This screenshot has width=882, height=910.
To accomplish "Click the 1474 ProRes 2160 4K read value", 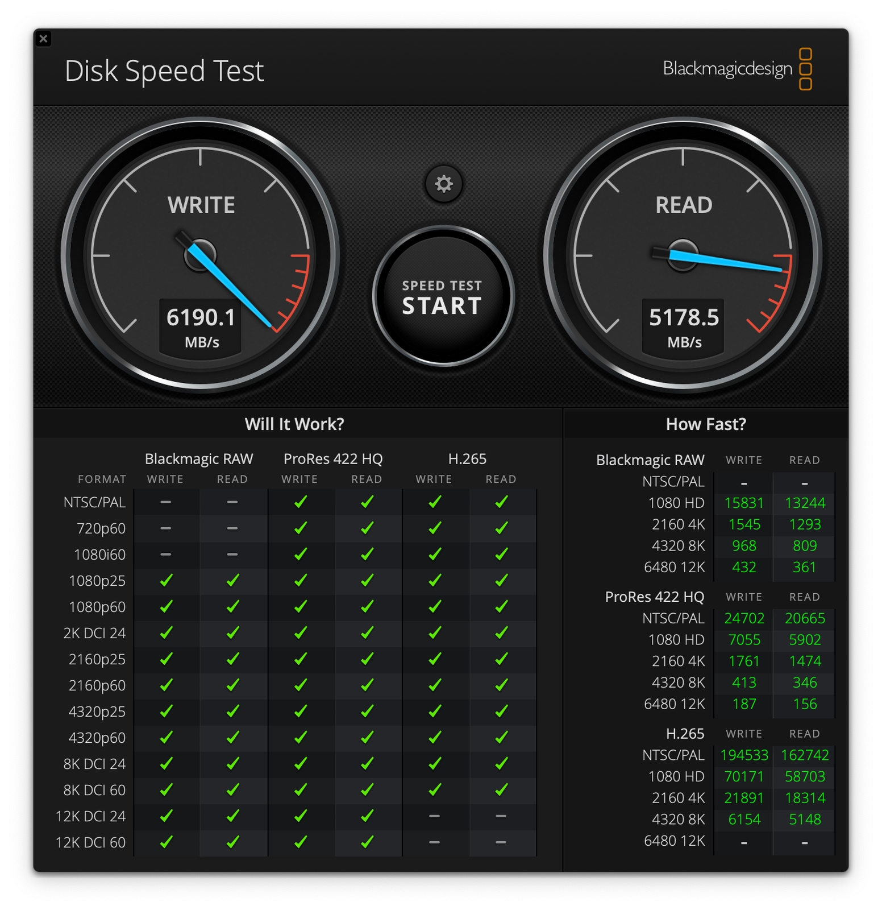I will (x=805, y=661).
